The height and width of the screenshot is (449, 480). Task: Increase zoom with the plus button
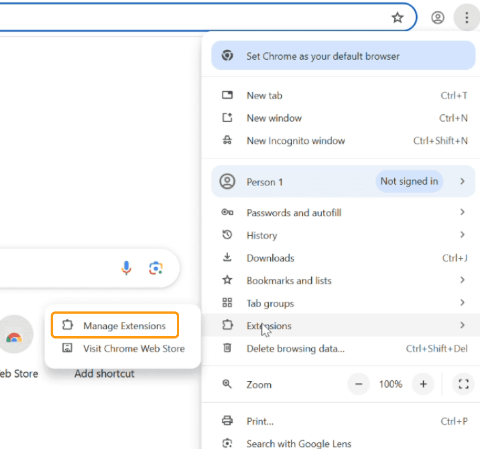(423, 384)
